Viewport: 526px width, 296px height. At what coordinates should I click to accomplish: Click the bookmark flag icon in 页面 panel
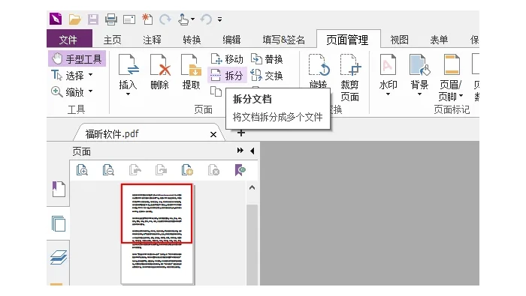pos(240,170)
